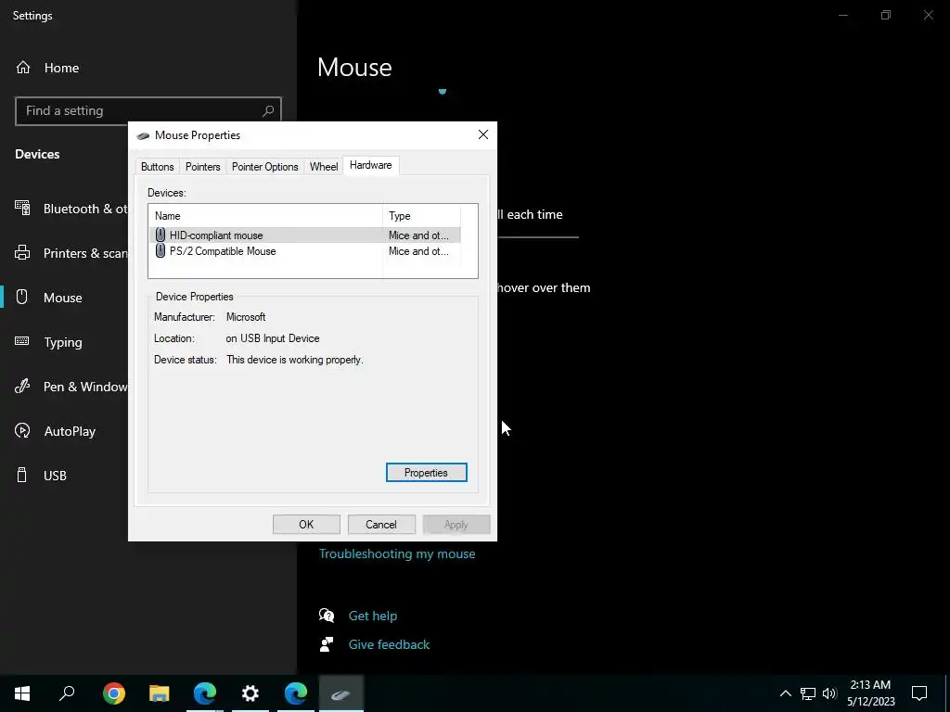Image resolution: width=950 pixels, height=712 pixels.
Task: Select HID-compliant mouse device row
Action: pos(304,235)
